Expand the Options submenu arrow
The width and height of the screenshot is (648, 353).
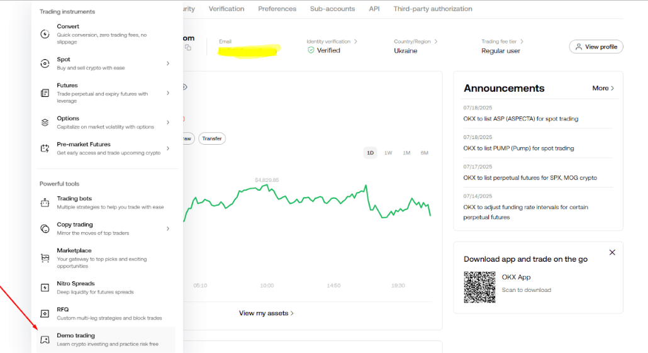tap(168, 122)
